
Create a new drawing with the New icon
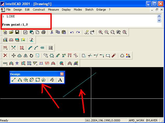coord(5,32)
